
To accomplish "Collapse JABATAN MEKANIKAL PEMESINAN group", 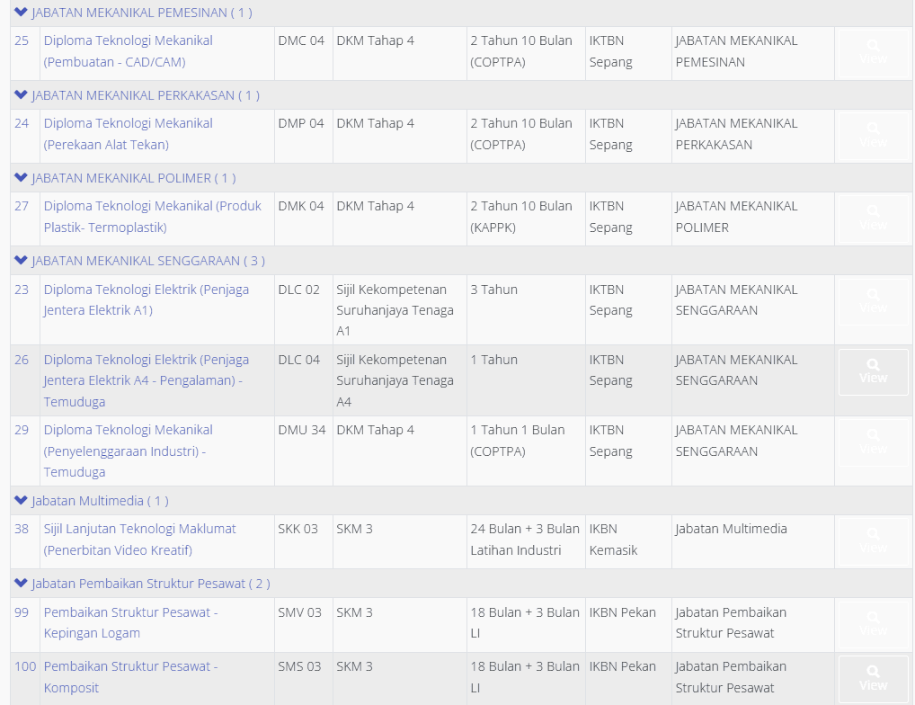I will [x=21, y=13].
